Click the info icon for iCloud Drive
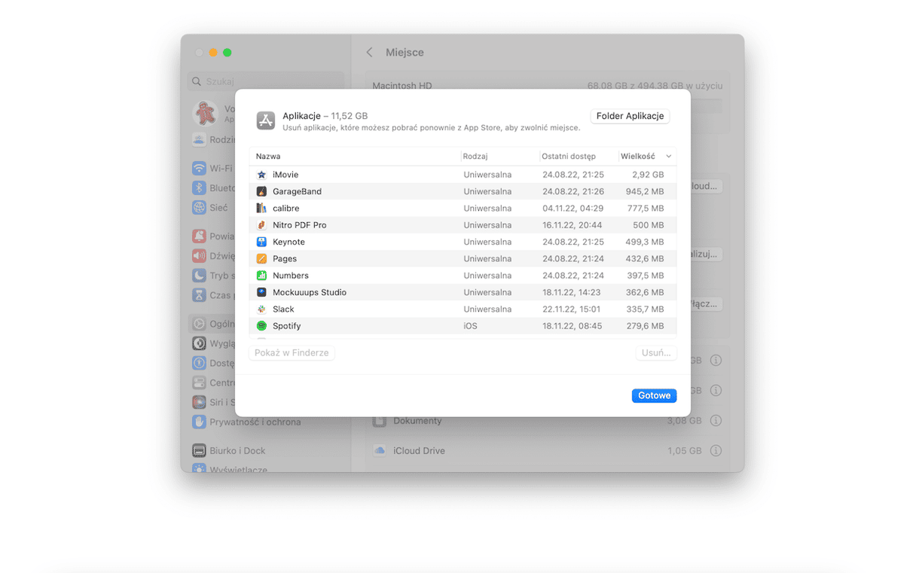The height and width of the screenshot is (573, 916). click(716, 450)
